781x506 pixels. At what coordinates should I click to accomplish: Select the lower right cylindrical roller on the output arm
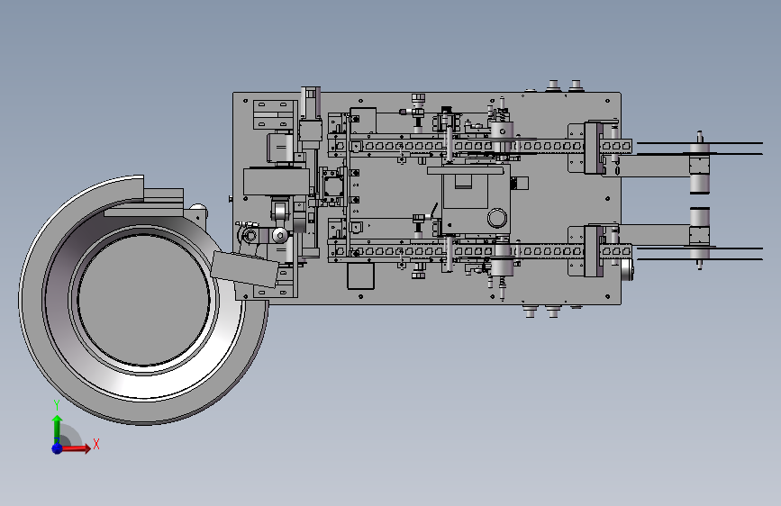click(x=699, y=233)
